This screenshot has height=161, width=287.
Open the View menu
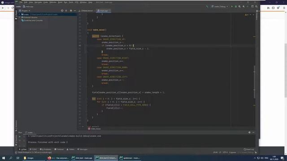tap(31, 2)
